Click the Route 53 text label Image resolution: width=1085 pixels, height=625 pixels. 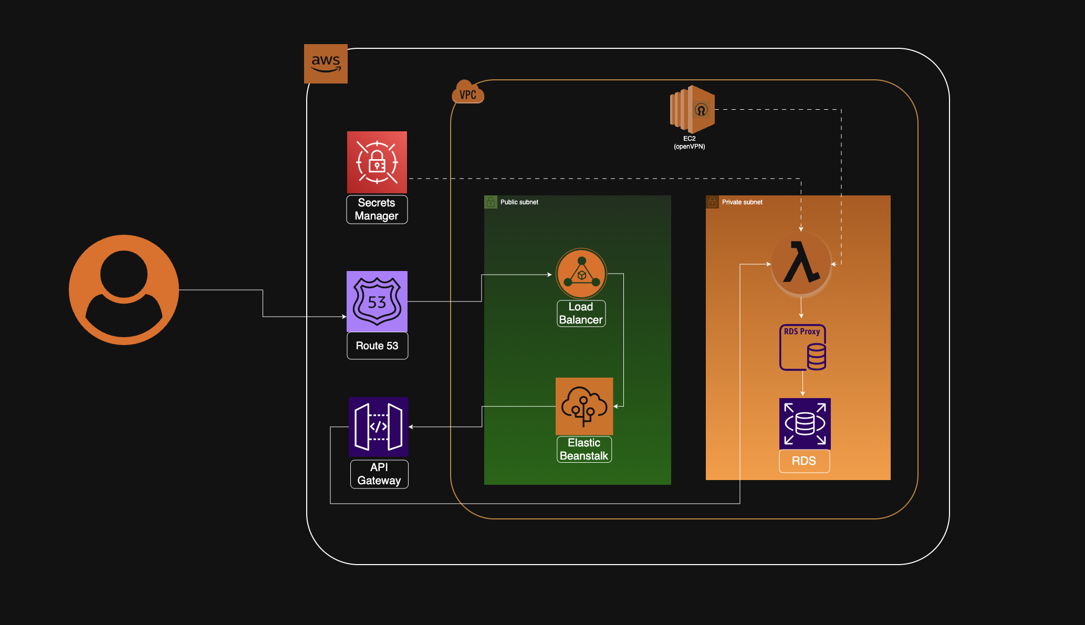[x=377, y=346]
